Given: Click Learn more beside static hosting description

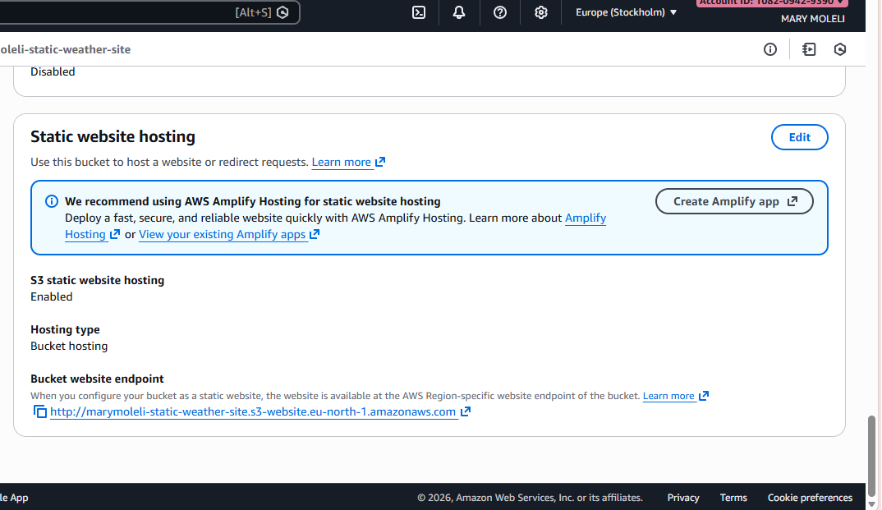Looking at the screenshot, I should (x=342, y=162).
